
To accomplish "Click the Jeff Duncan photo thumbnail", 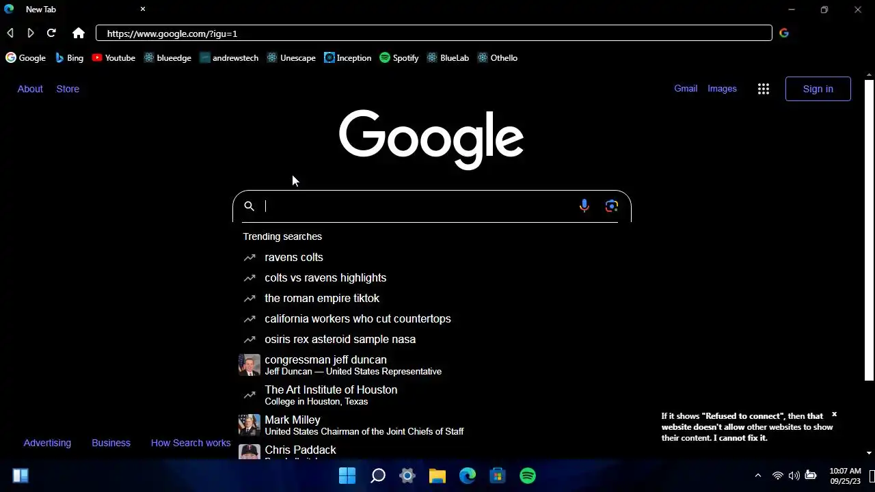I will (x=250, y=365).
